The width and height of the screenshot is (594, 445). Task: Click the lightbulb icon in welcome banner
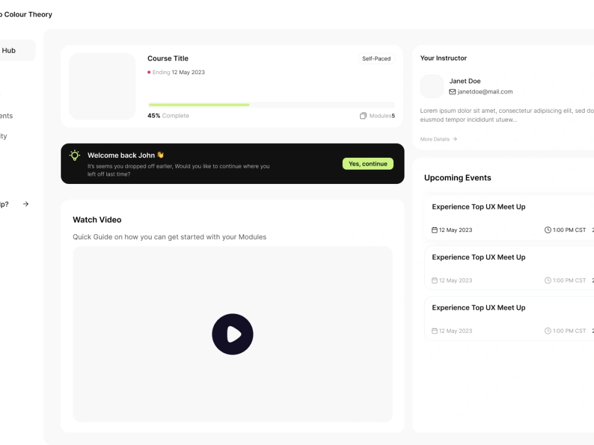click(75, 155)
